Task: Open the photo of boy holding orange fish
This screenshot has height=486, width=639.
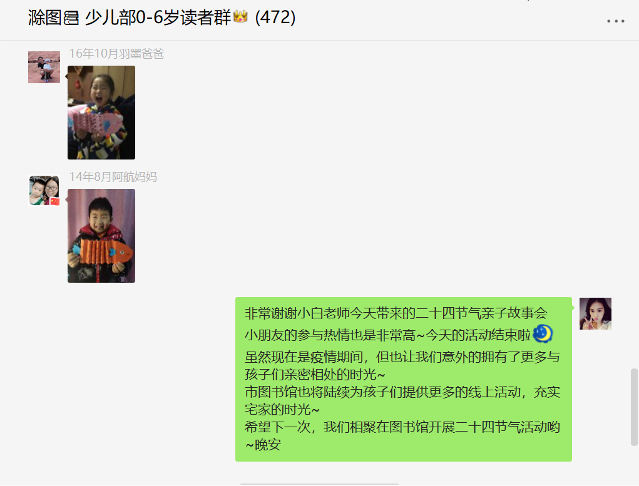Action: point(101,235)
